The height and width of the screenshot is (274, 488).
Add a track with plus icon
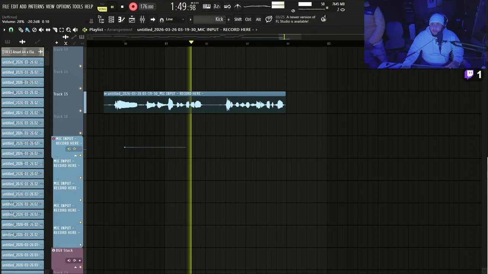[56, 43]
